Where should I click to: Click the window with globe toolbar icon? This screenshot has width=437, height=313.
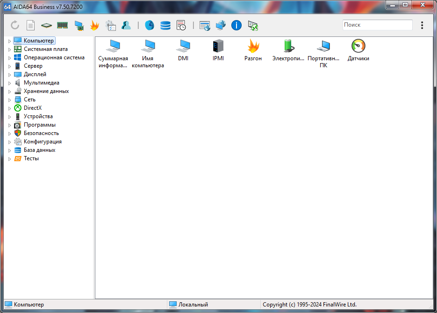205,26
